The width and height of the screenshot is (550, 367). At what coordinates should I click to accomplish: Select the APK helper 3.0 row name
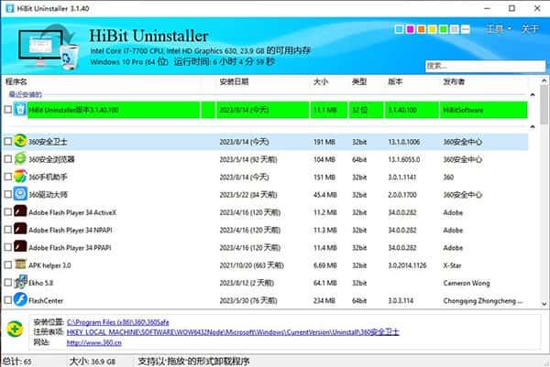coord(49,265)
